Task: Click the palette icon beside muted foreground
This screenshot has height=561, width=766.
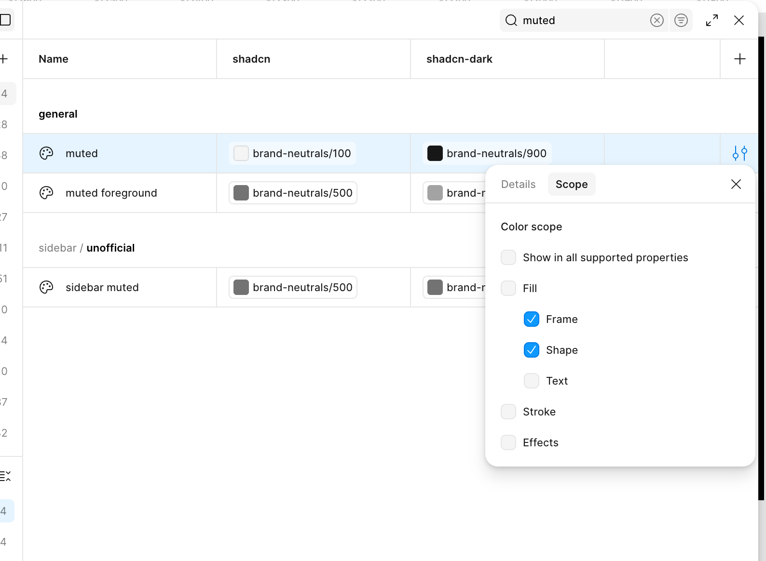Action: pyautogui.click(x=46, y=193)
